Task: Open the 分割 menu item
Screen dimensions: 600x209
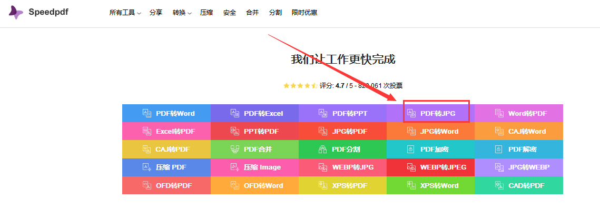Action: 275,13
